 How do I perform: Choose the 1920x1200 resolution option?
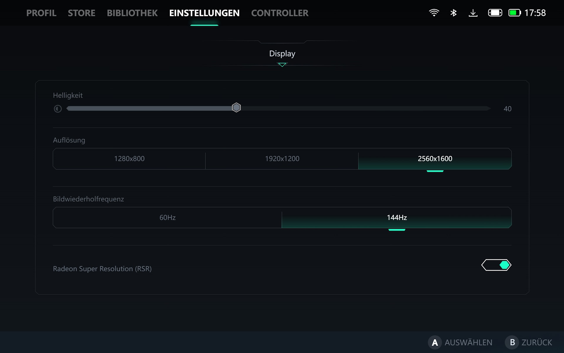[282, 159]
